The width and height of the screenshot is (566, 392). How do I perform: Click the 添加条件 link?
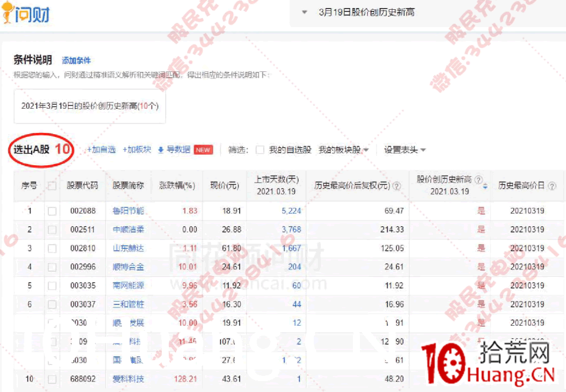76,60
